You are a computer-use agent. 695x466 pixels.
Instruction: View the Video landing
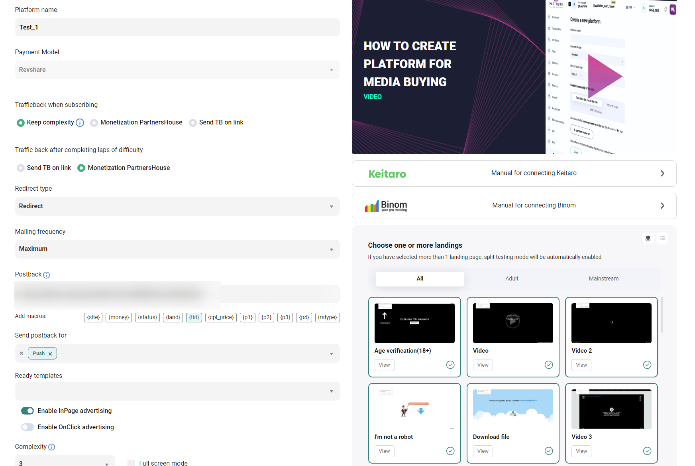pos(483,365)
